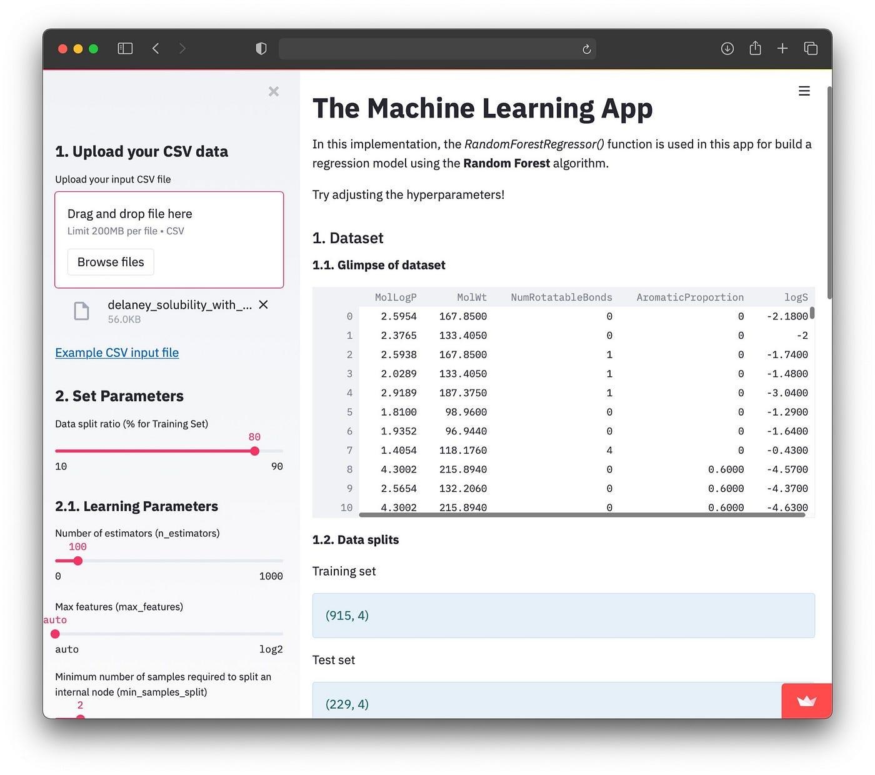Click the Drag and drop file upload area
875x775 pixels.
(x=169, y=240)
